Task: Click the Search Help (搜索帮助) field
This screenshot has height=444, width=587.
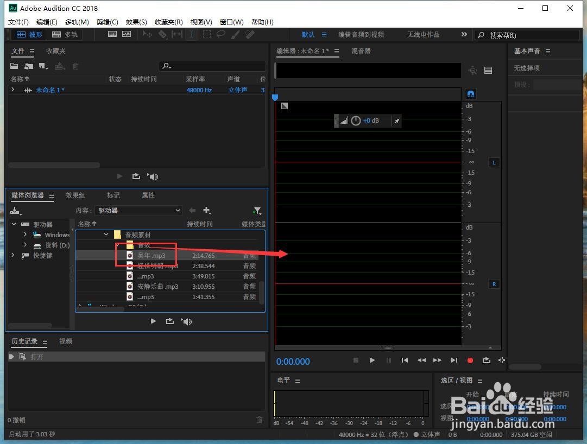Action: 527,35
